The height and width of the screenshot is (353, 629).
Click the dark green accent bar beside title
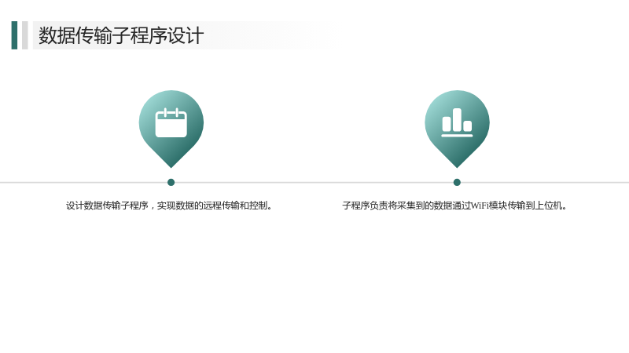[14, 35]
